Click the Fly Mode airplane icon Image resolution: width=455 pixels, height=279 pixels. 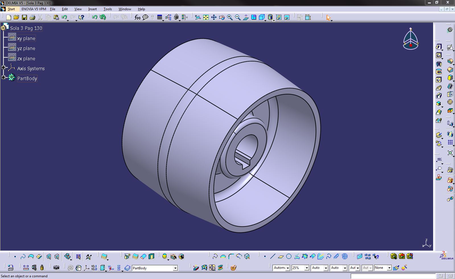[198, 17]
